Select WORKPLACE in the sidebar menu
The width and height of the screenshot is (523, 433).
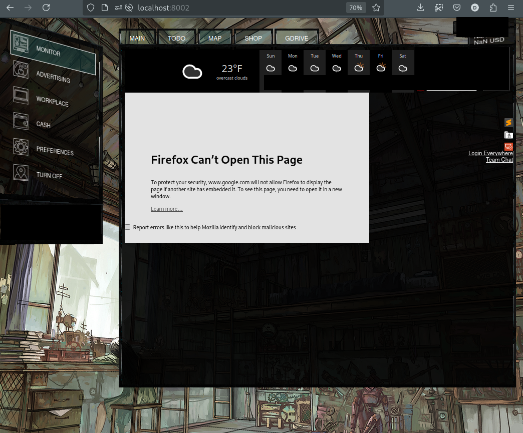click(53, 101)
